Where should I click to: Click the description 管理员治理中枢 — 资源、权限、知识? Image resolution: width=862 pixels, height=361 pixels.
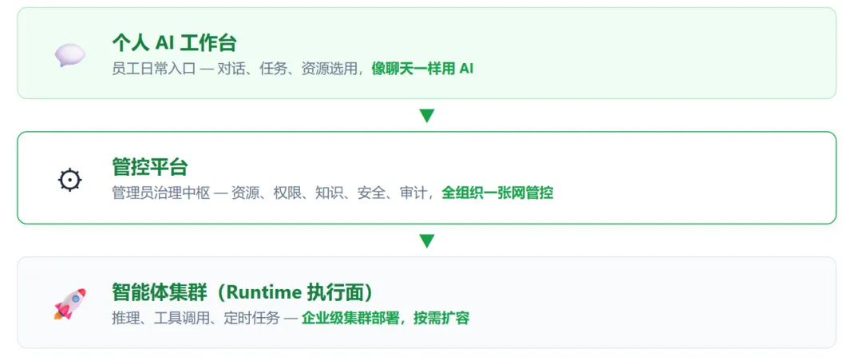pyautogui.click(x=227, y=193)
